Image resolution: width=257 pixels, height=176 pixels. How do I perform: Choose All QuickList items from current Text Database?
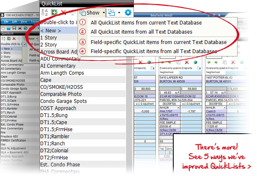pos(146,23)
